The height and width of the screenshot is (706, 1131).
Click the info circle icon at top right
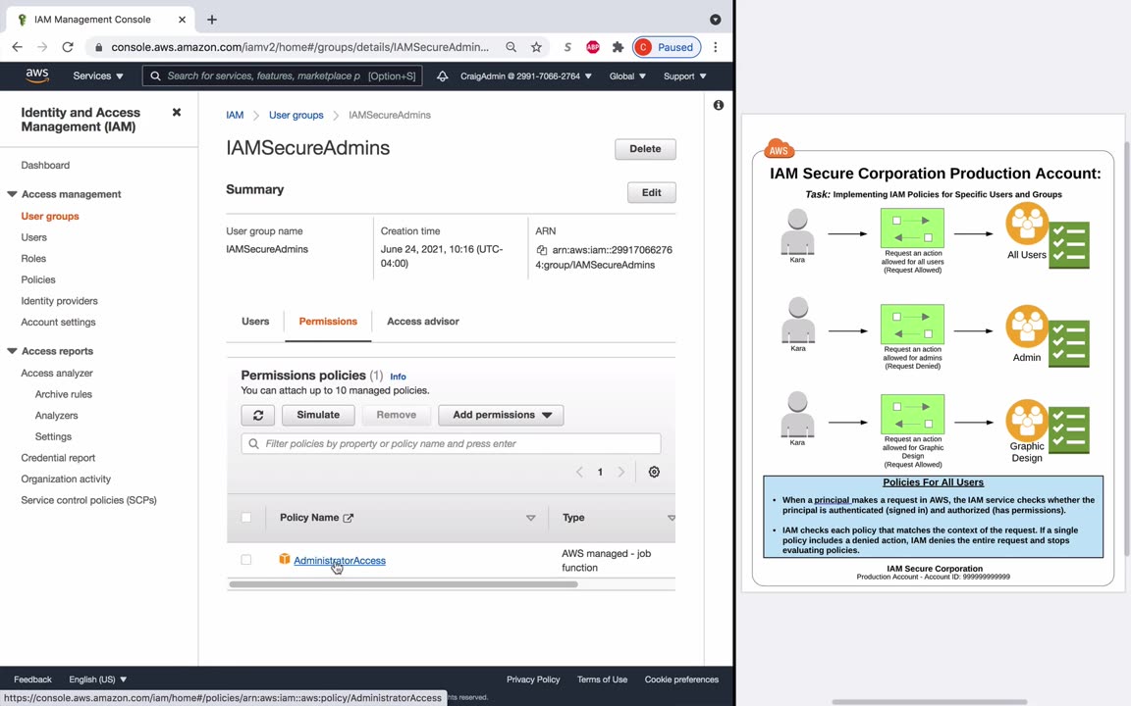(719, 105)
